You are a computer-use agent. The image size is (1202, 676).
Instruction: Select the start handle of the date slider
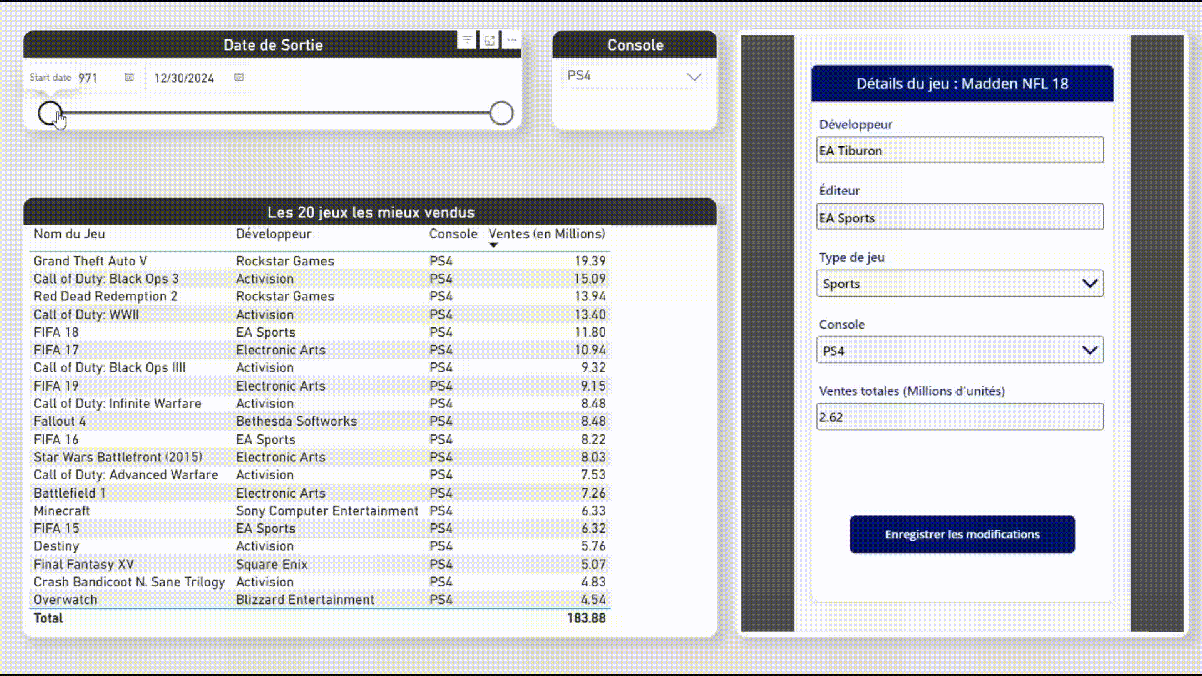pyautogui.click(x=50, y=113)
